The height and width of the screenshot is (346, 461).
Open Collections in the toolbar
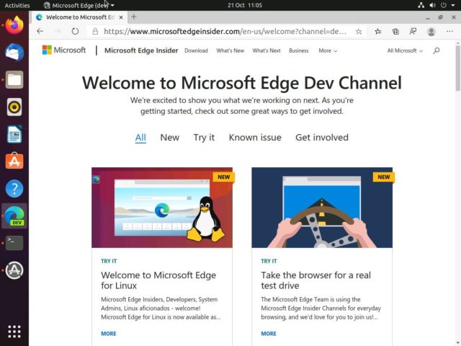coord(395,32)
